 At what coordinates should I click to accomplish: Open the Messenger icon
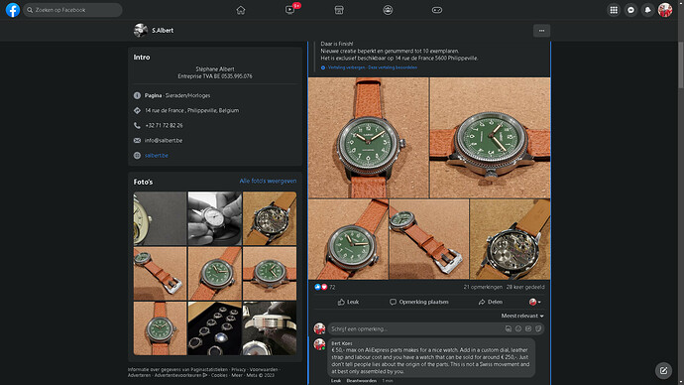(x=630, y=10)
